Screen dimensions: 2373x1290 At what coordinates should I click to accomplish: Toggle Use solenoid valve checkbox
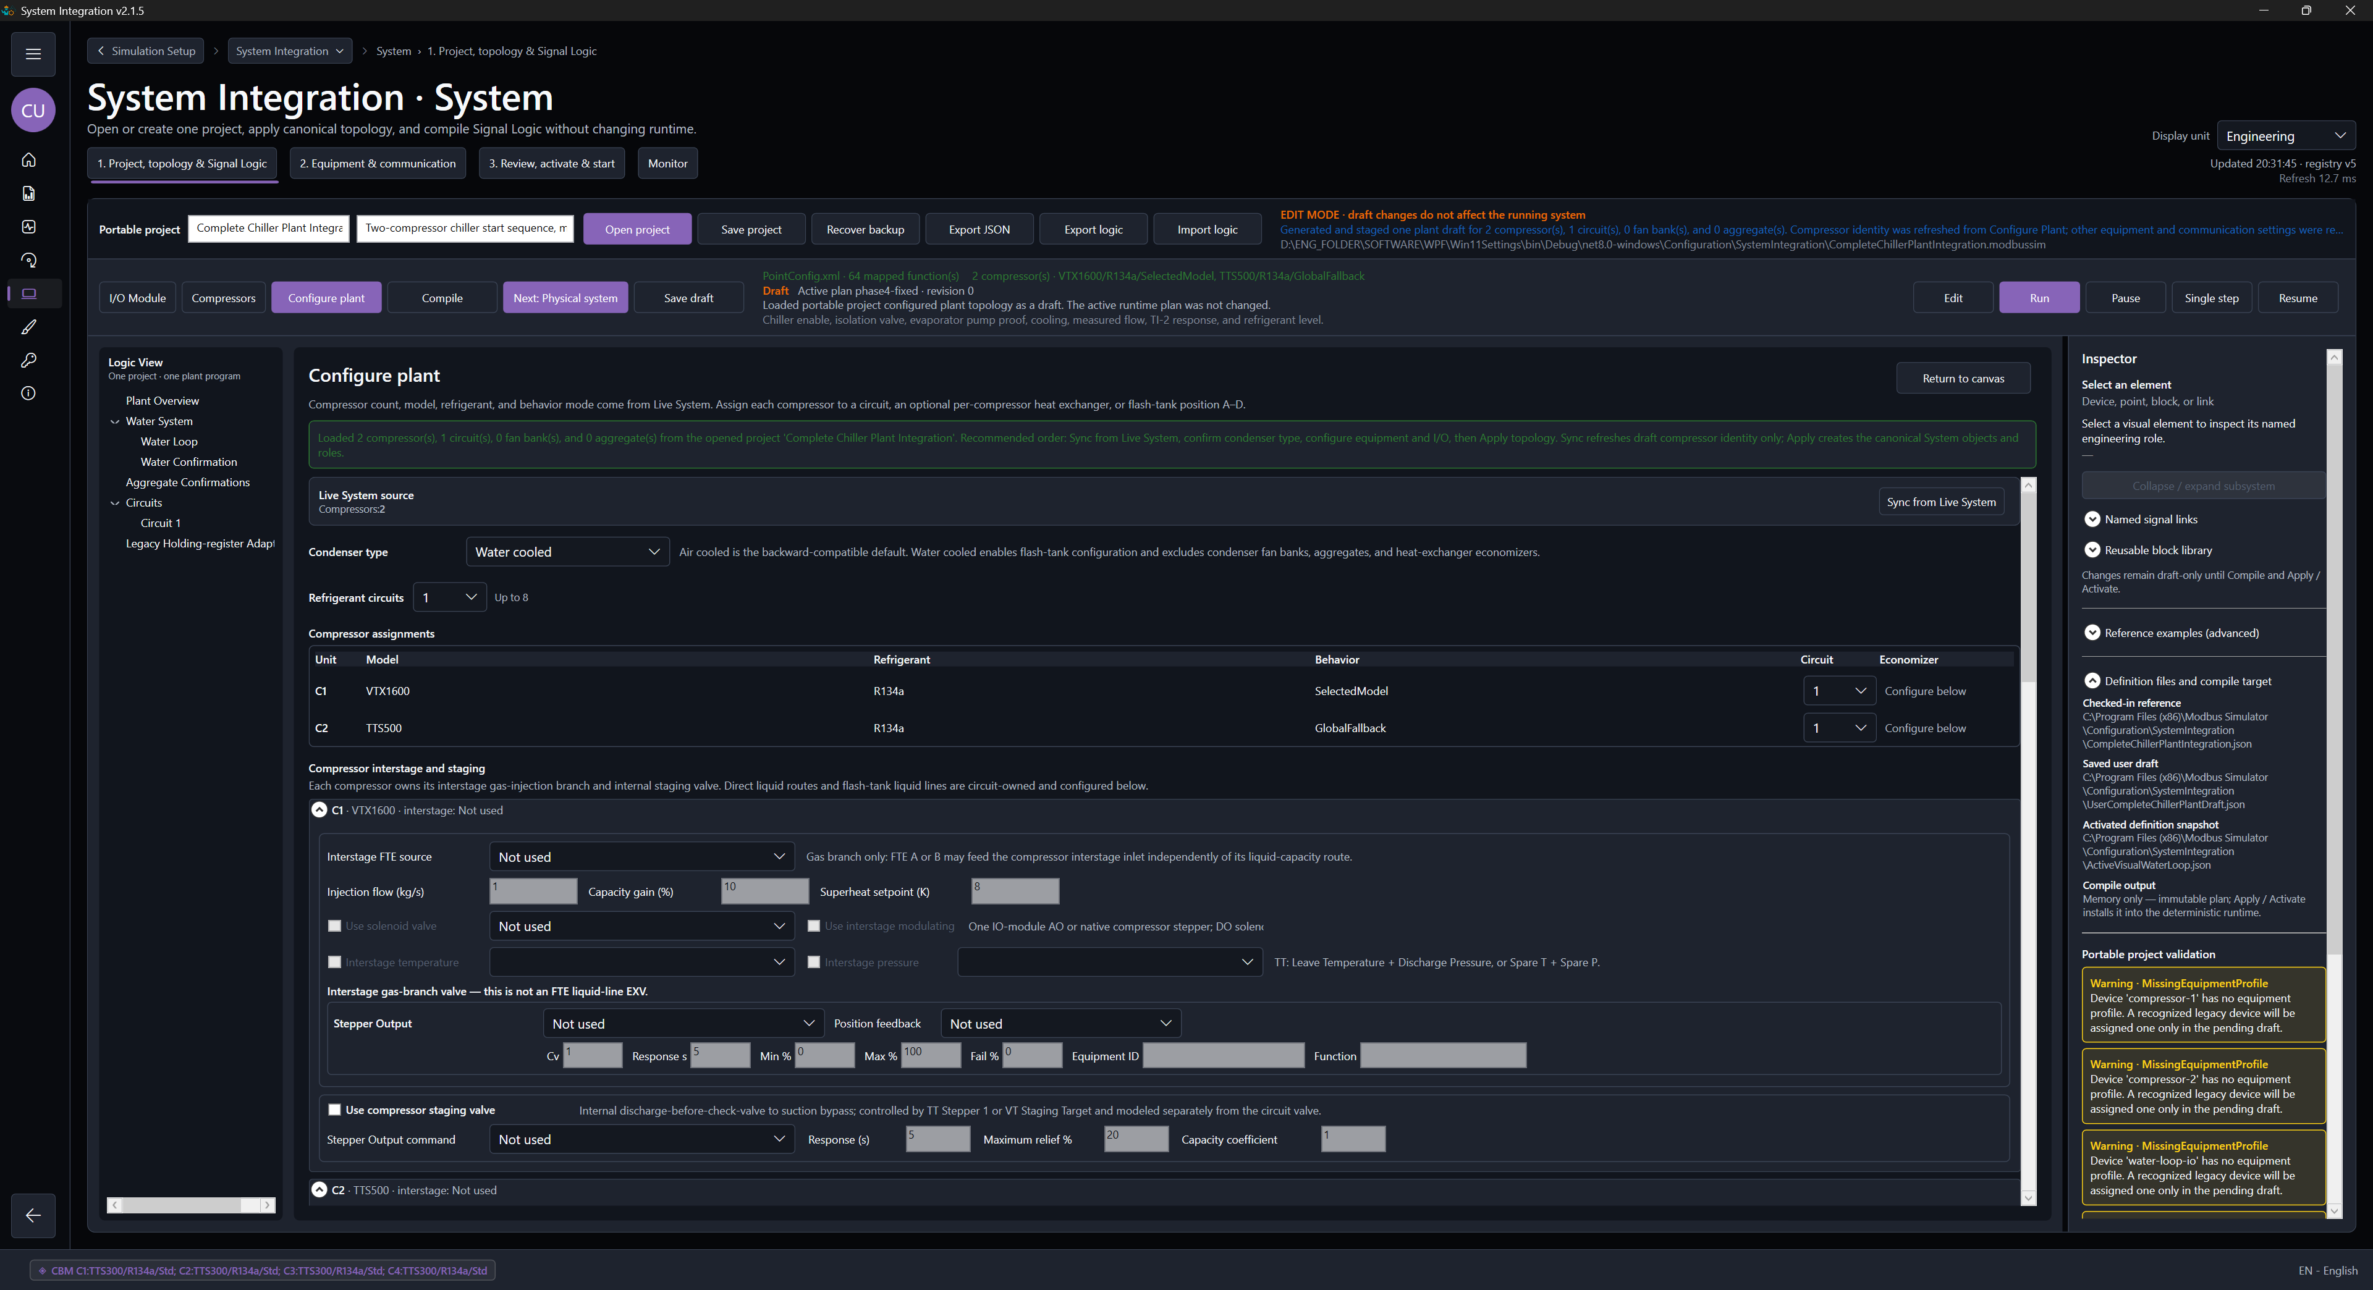[x=334, y=925]
